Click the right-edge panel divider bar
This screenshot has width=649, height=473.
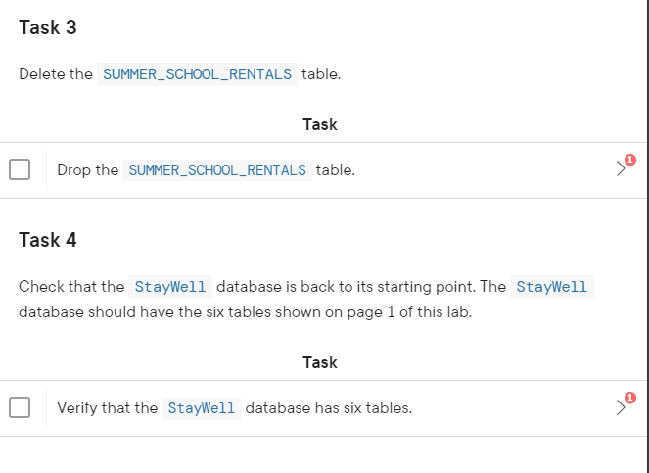point(647,237)
